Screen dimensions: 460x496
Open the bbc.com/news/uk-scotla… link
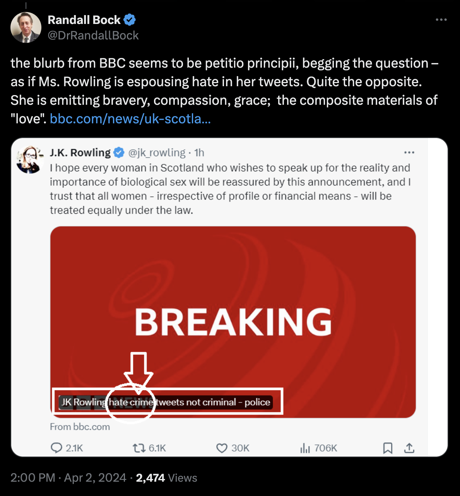[130, 119]
